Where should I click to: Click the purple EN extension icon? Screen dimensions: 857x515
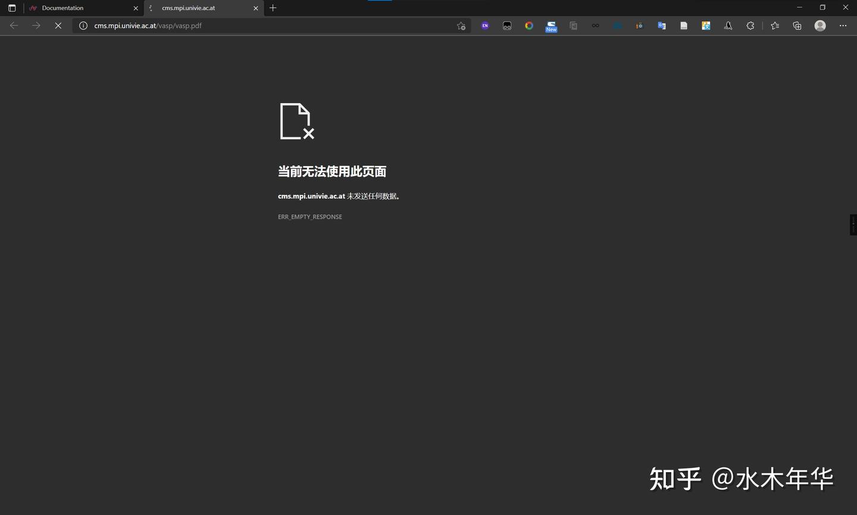(x=484, y=26)
